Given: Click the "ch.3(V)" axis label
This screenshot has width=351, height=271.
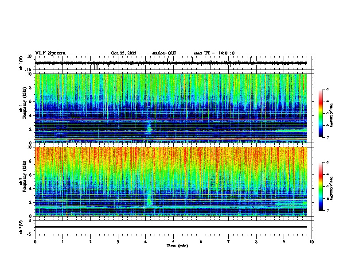Looking at the screenshot, I should coord(21,227).
